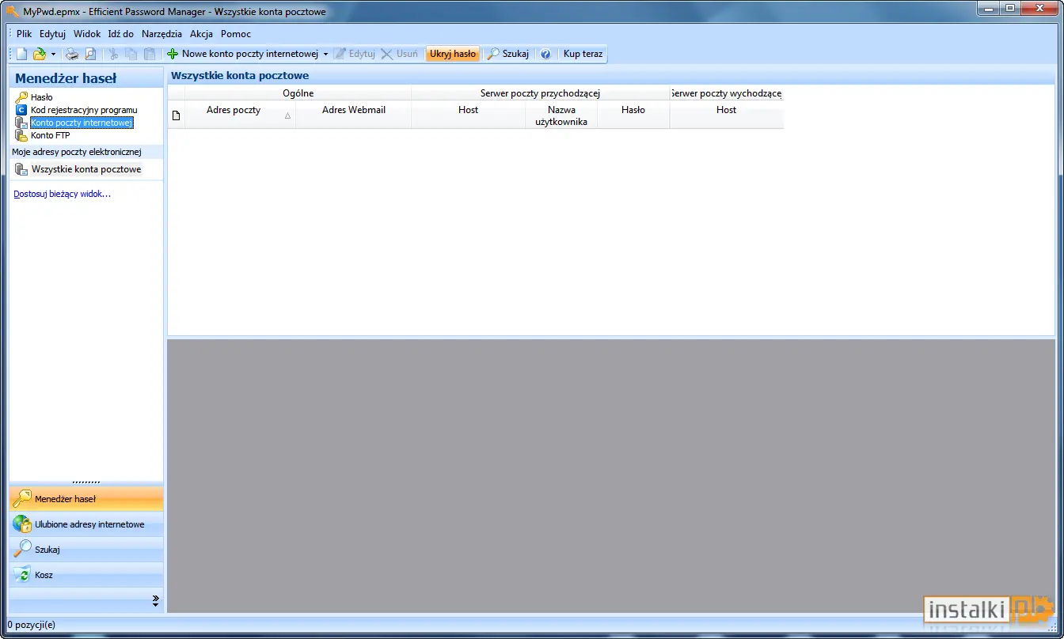Image resolution: width=1064 pixels, height=639 pixels.
Task: Click the C icon of Kod rejestracyjny programu
Action: click(21, 110)
